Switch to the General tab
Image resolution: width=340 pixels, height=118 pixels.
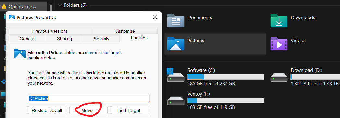pyautogui.click(x=28, y=39)
